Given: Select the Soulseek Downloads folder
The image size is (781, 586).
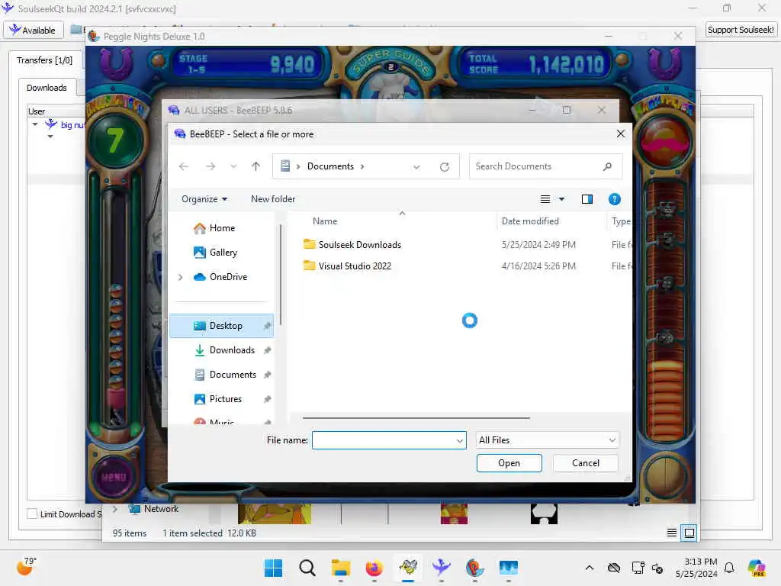Looking at the screenshot, I should (360, 245).
